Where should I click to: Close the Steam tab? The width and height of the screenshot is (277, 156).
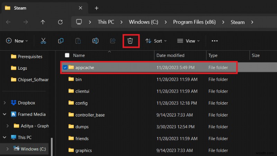80,8
